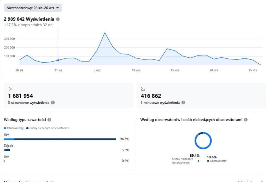Click info icon next to 1-minutowe wyświetlenia

click(x=183, y=102)
